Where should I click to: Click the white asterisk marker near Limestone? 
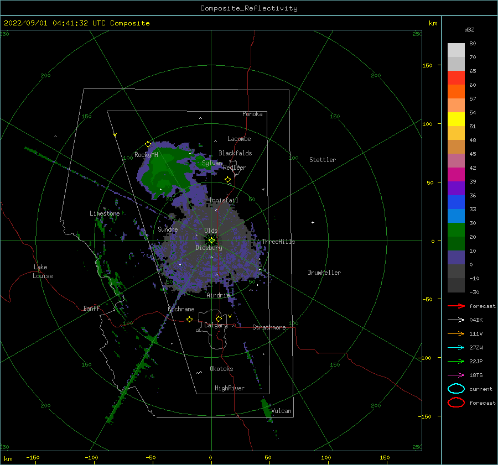pyautogui.click(x=105, y=208)
